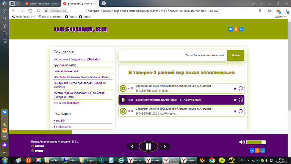
Task: Share via Odnoklassniki icon in the site header
Action: point(236,29)
